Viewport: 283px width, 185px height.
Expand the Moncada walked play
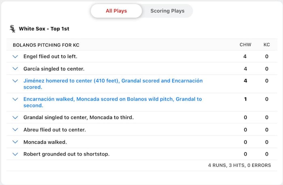(15, 142)
